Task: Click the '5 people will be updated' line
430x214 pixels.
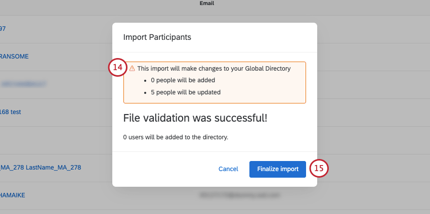Action: tap(185, 92)
